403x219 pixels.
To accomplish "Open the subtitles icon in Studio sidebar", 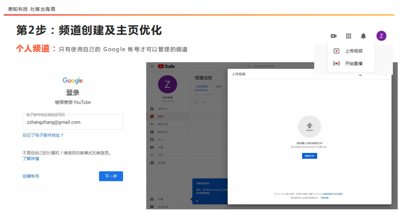I will tap(152, 148).
